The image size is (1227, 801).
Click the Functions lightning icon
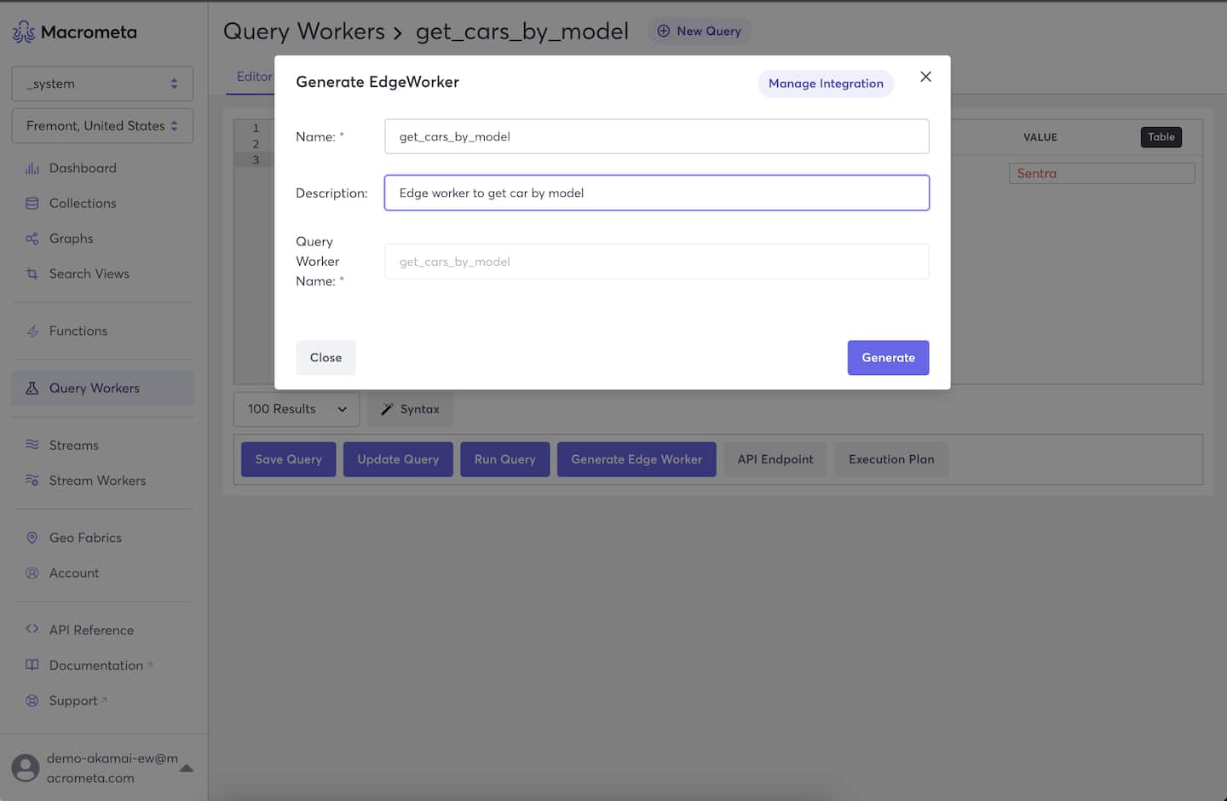(x=32, y=331)
